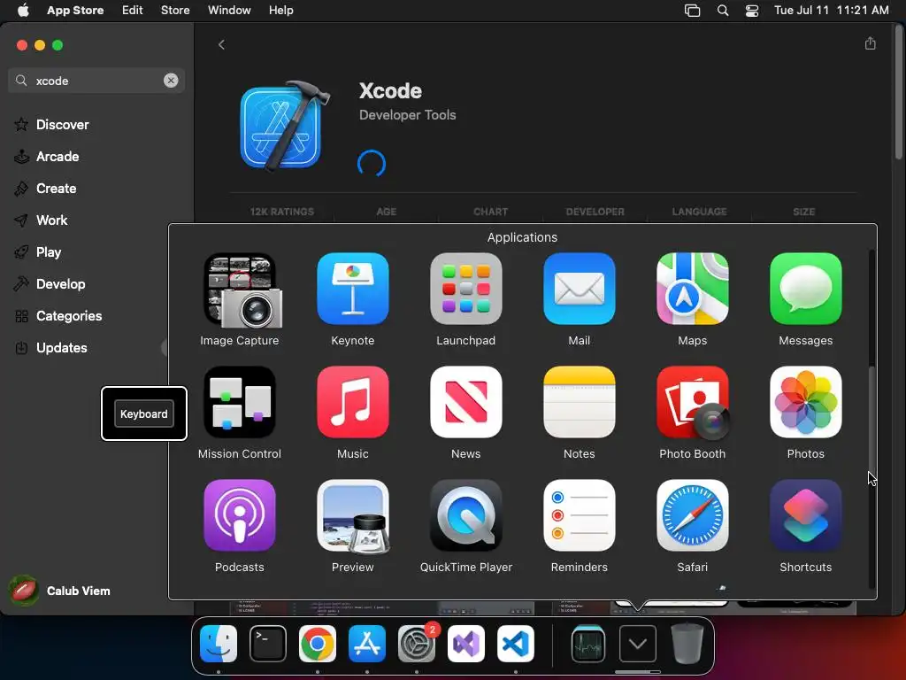
Task: Clear the xcode search field
Action: pos(171,81)
